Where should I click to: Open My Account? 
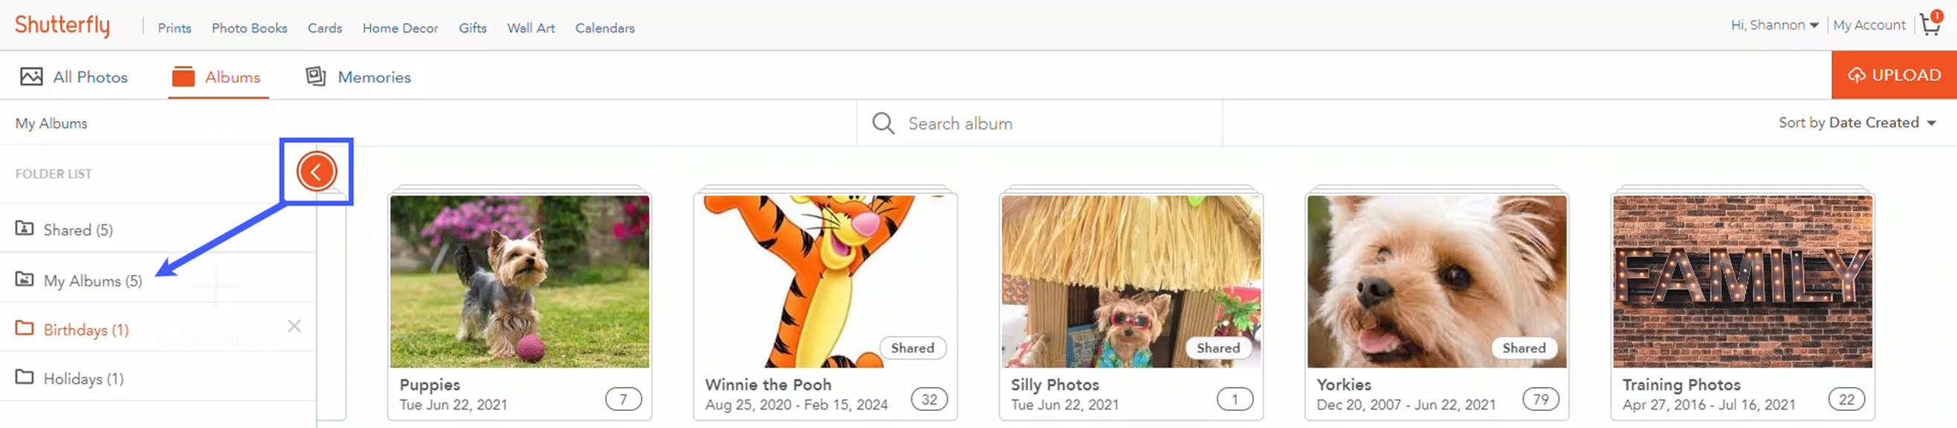tap(1869, 25)
